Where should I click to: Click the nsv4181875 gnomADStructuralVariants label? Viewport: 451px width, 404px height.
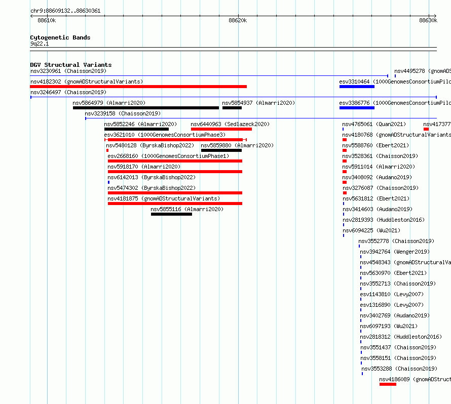[x=164, y=198]
